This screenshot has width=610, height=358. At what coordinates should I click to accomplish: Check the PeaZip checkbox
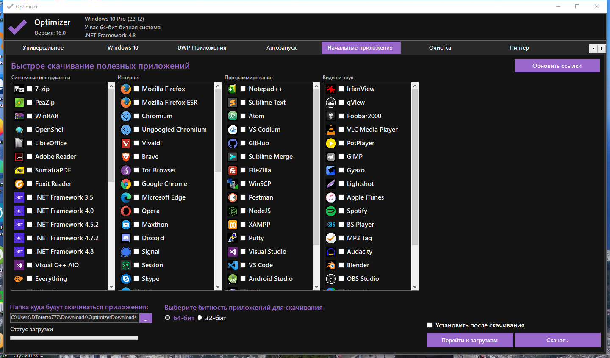[x=30, y=103]
